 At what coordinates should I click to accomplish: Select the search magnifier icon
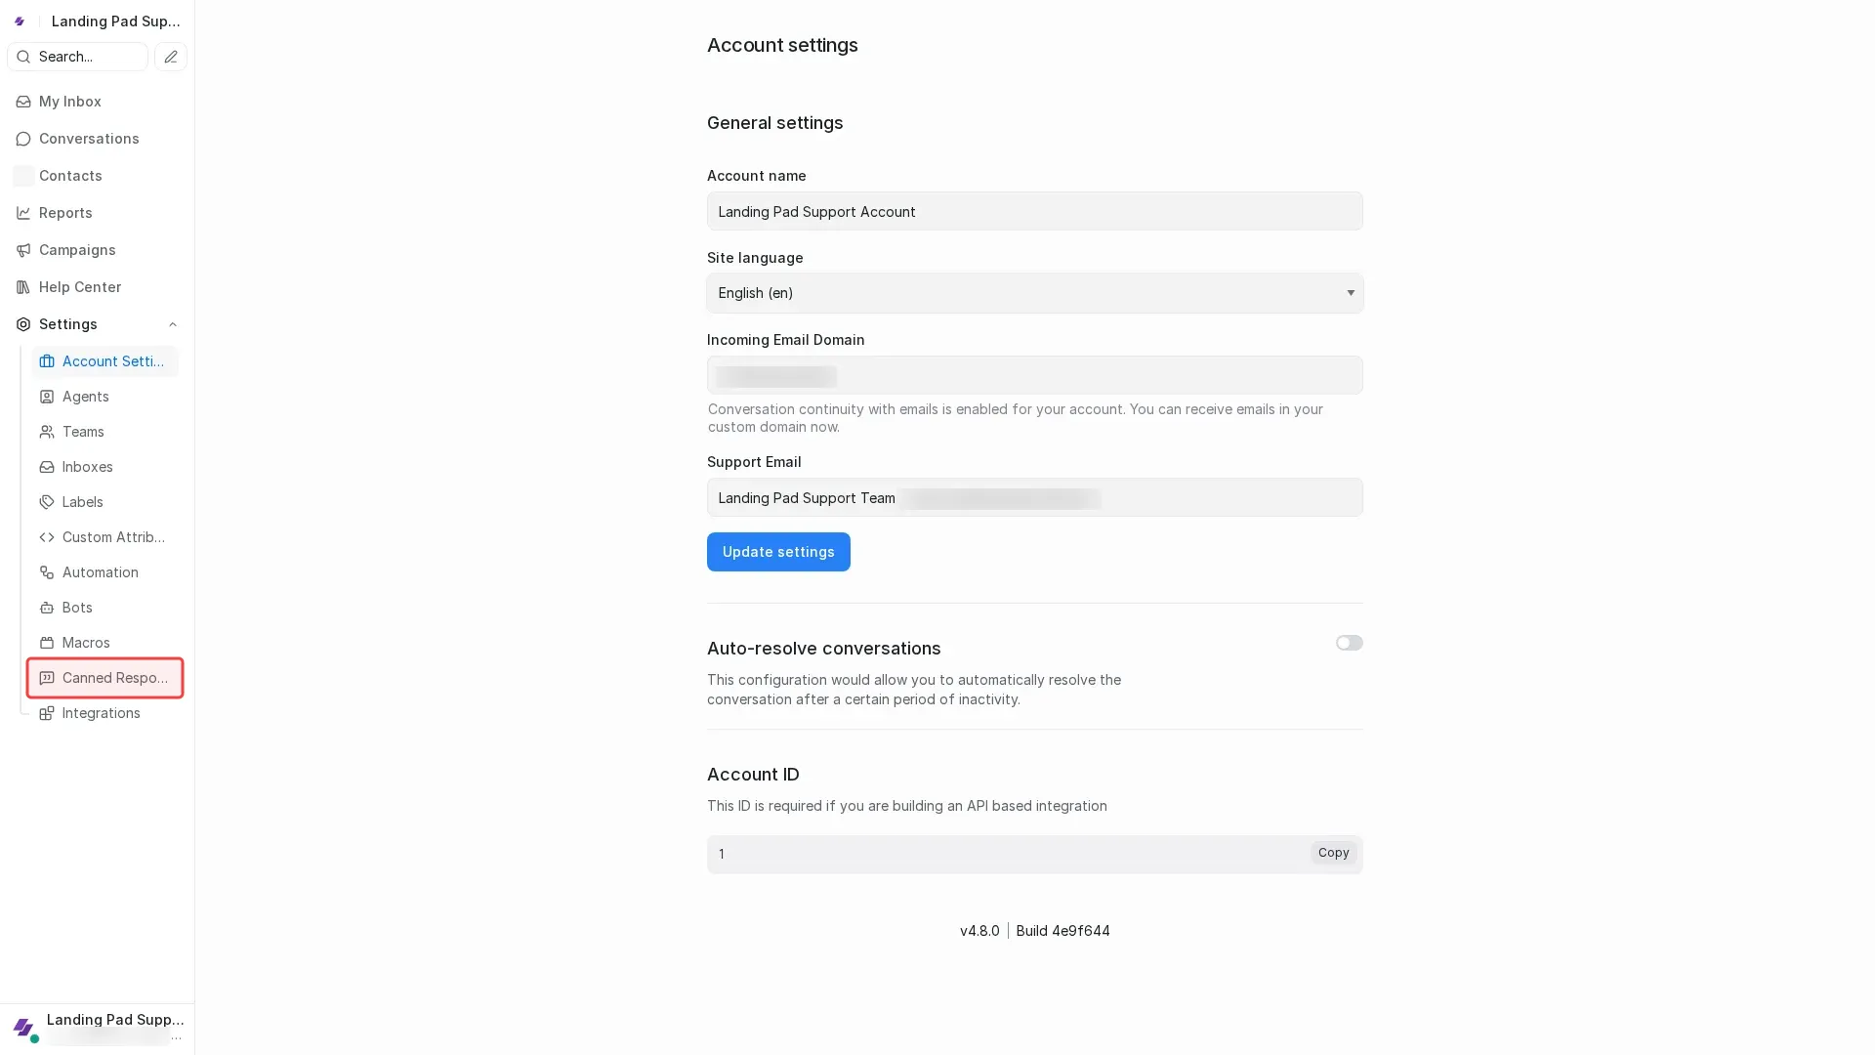point(23,57)
